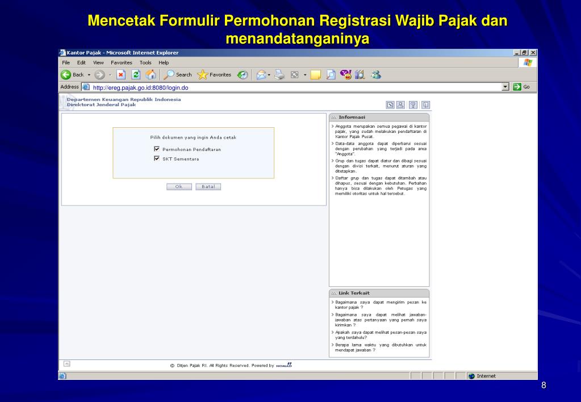Click the address bar URL field
This screenshot has width=581, height=402.
point(296,87)
